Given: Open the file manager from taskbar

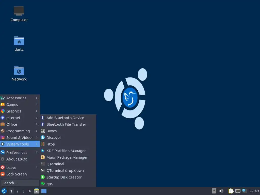Looking at the screenshot, I should pyautogui.click(x=37, y=191).
